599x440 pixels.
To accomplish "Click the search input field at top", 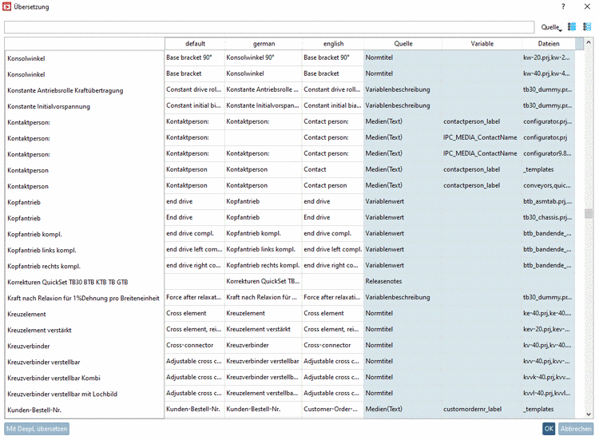I will click(x=269, y=27).
